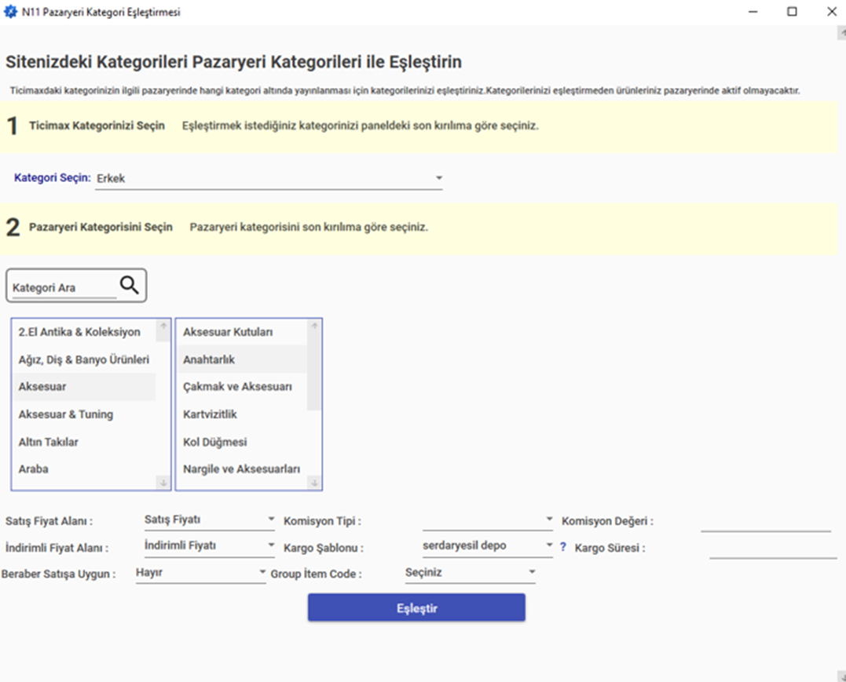The image size is (846, 682).
Task: Select Kol Düğmesi subcategory
Action: (242, 442)
